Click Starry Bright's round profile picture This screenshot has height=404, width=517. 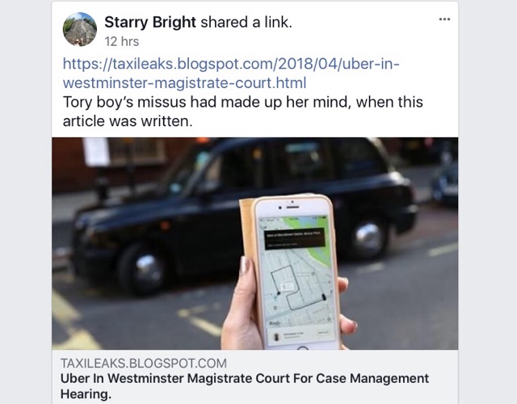[80, 29]
